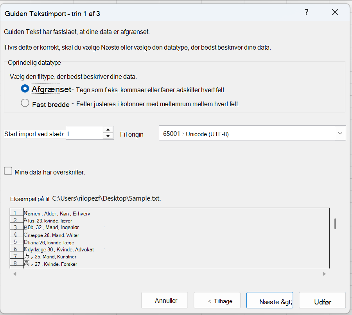Select preview row '高, 27 , Kvinde, Forsker'

(x=50, y=264)
